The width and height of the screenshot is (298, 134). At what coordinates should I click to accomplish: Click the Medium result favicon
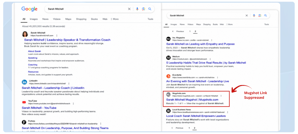click(168, 58)
